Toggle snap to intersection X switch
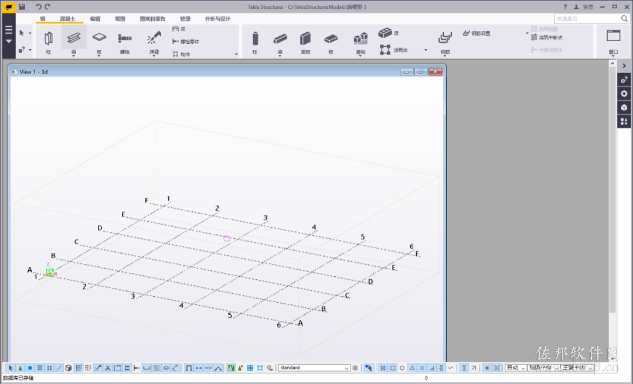The width and height of the screenshot is (633, 384). point(421,368)
